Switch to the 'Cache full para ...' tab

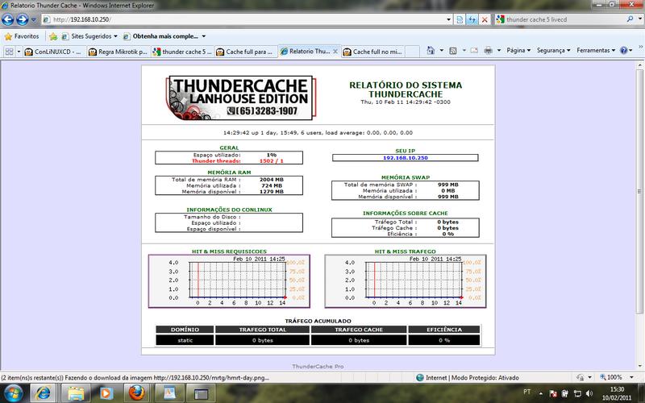click(246, 52)
